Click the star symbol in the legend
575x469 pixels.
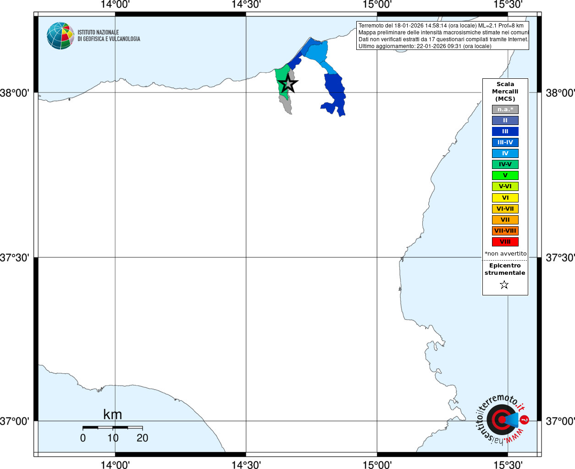click(504, 285)
